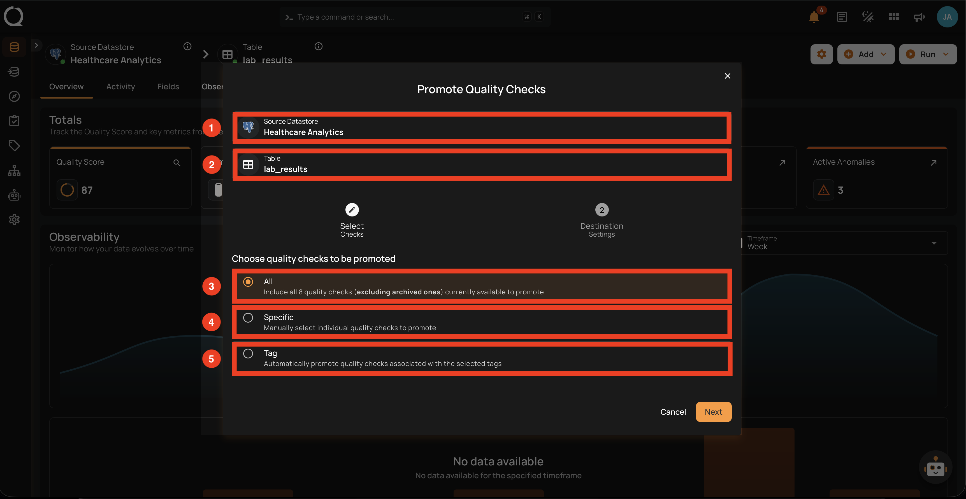This screenshot has height=499, width=966.
Task: Click the Quality Score search icon
Action: (x=177, y=163)
